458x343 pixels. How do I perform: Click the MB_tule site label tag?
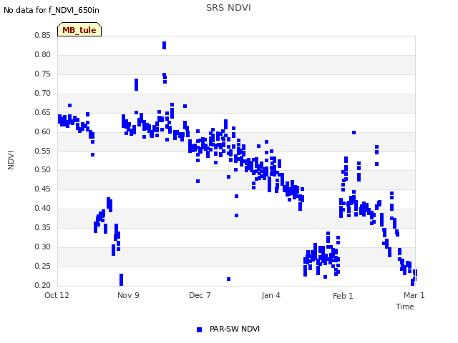coord(79,29)
